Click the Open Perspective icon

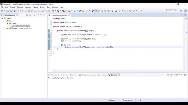click(x=181, y=11)
